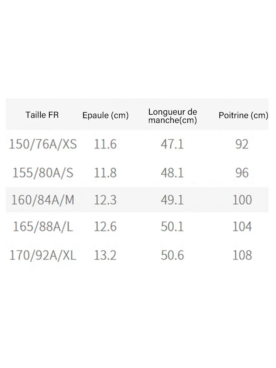
Task: Click the sleeve length 50.6
Action: coord(172,255)
